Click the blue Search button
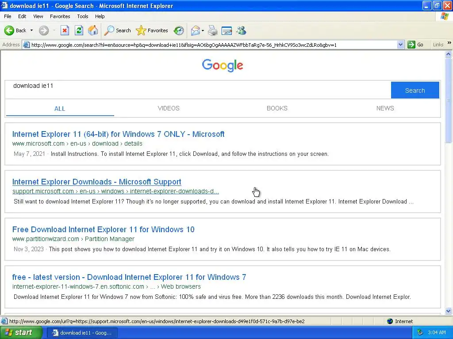The image size is (453, 339). [415, 90]
